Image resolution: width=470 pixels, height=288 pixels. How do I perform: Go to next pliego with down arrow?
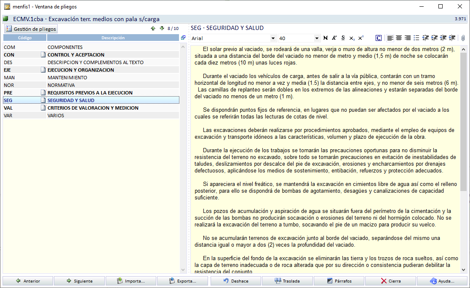(162, 29)
